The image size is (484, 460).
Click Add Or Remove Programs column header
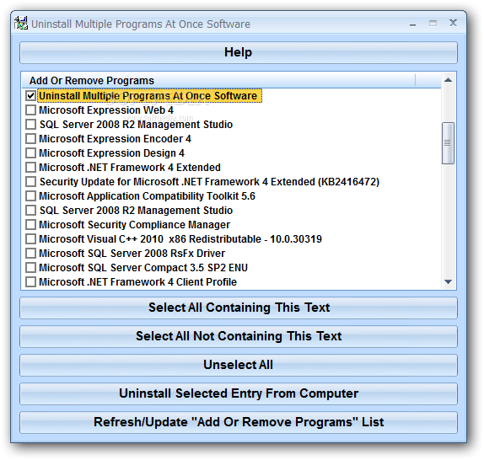(x=219, y=81)
